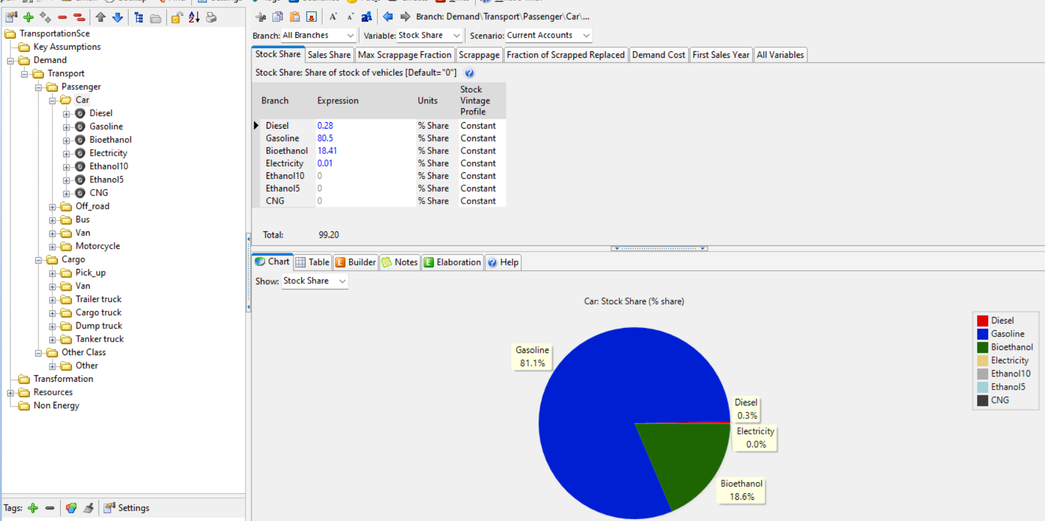This screenshot has height=521, width=1045.
Task: Click the tree outline level icon
Action: point(139,18)
